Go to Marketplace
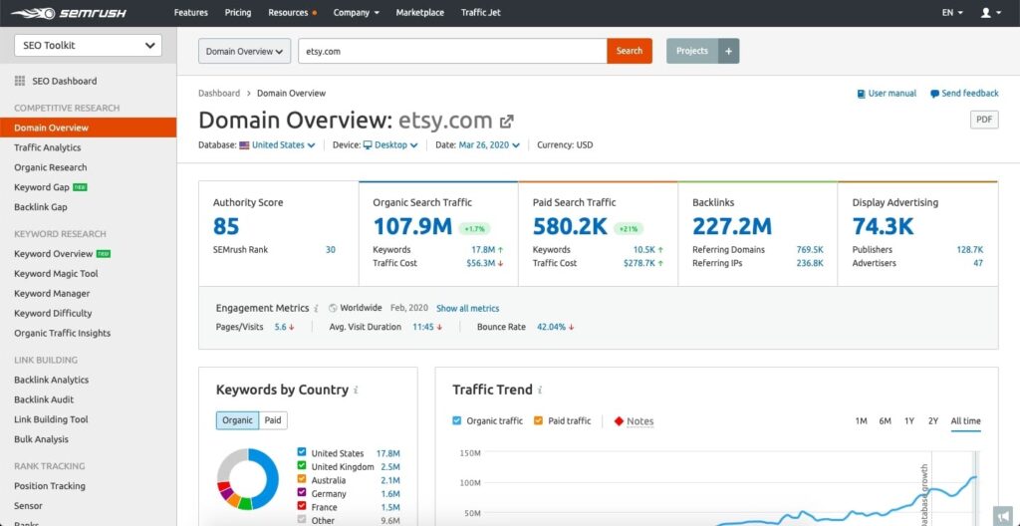 [420, 12]
